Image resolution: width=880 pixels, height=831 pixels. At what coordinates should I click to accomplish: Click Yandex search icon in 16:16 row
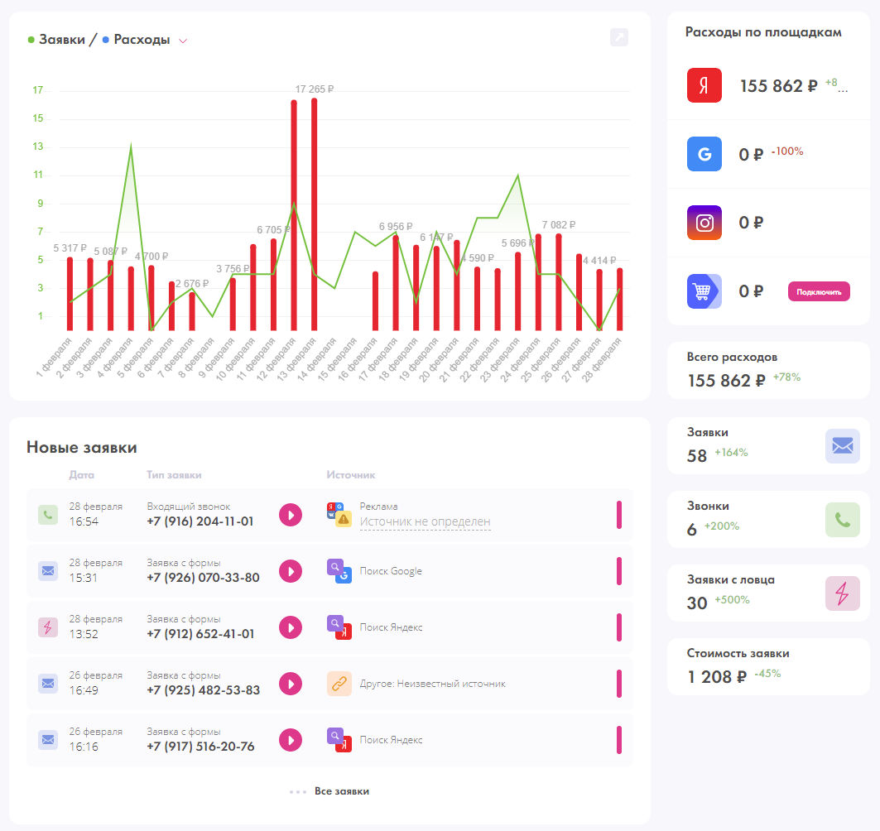tap(339, 739)
